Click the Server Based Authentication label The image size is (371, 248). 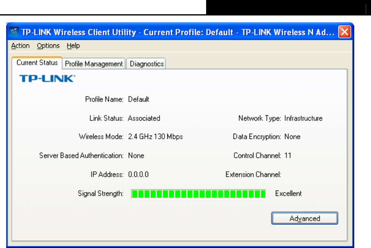[81, 156]
